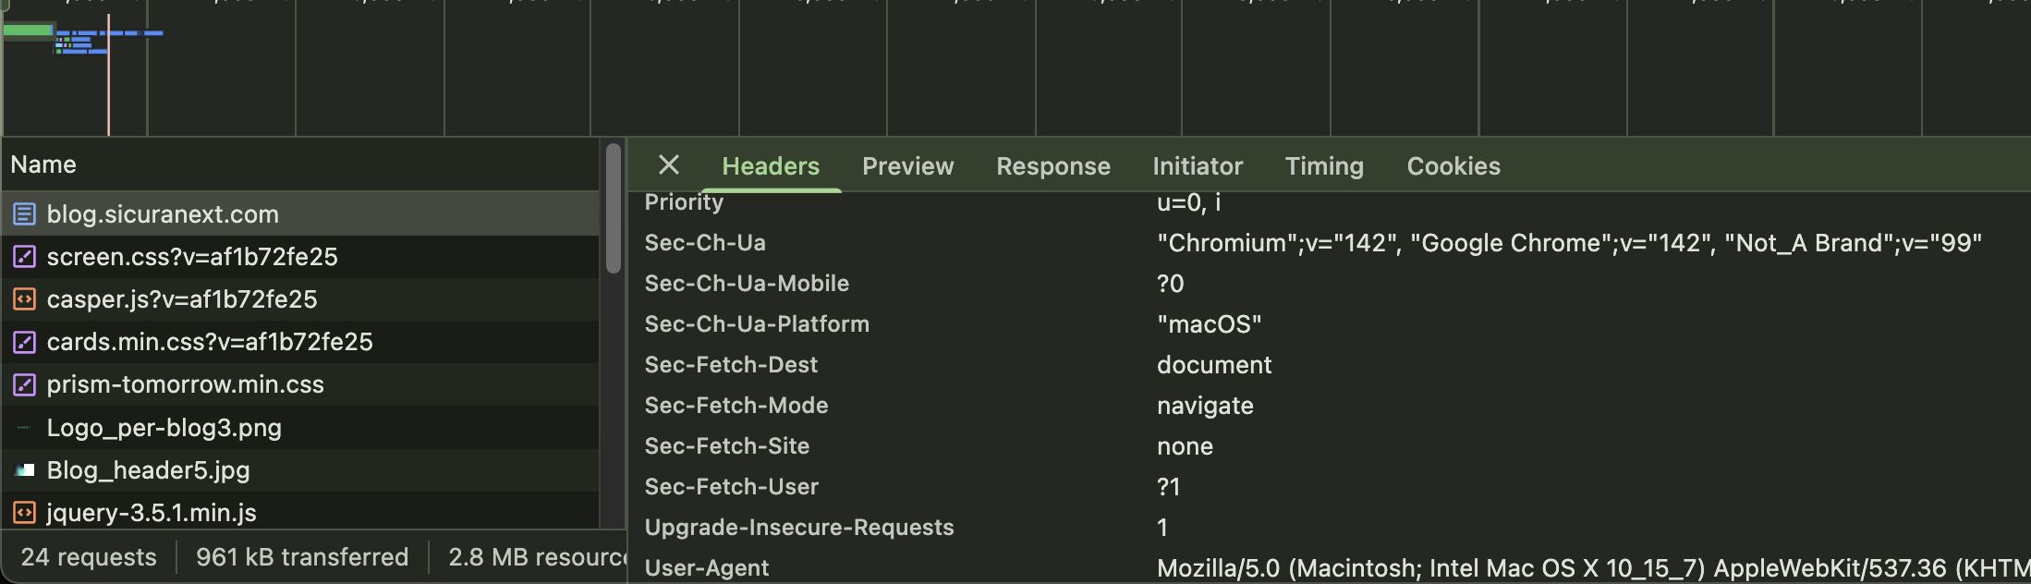Click the image icon beside Logo_per-blog3.png
Viewport: 2031px width, 584px height.
point(24,428)
